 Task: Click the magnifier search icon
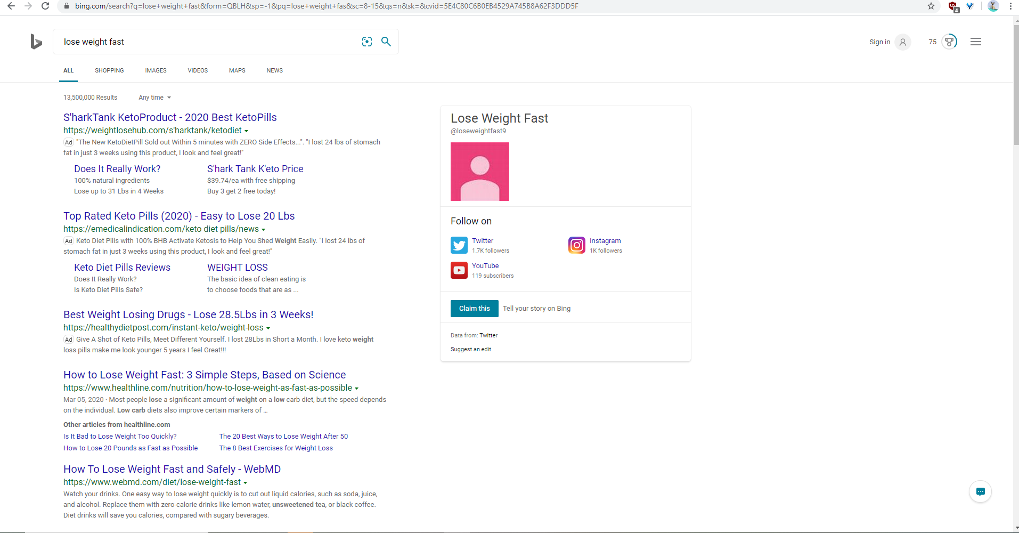pyautogui.click(x=386, y=42)
